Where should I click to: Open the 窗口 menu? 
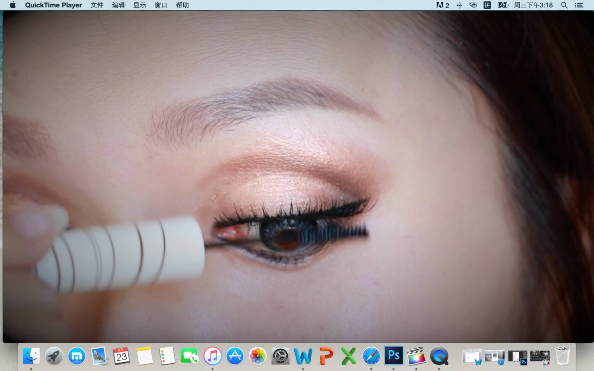tap(161, 5)
